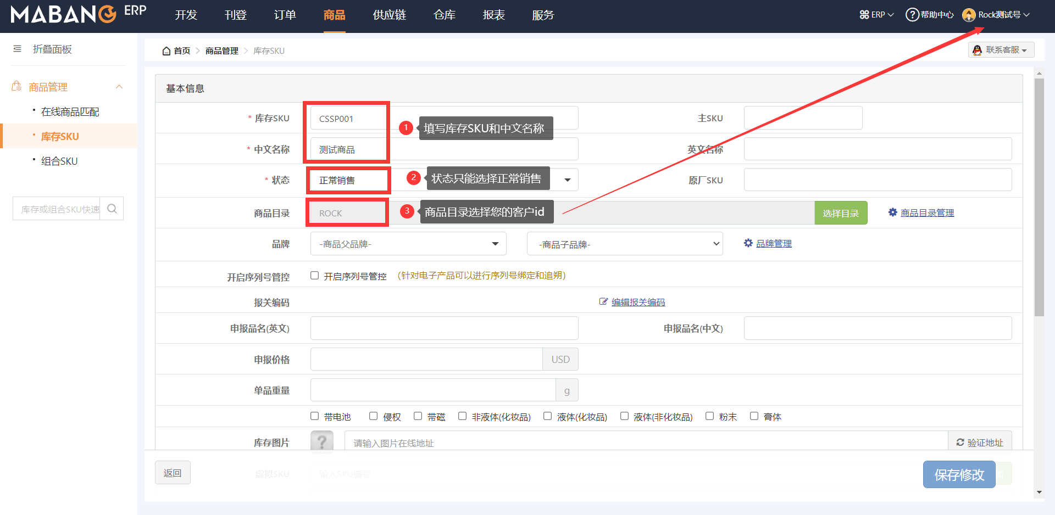Click the gear icon beside 品牌管理

coord(748,243)
